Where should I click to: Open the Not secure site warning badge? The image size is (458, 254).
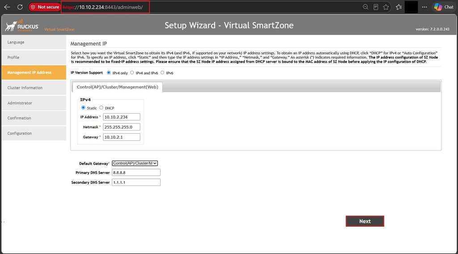pos(45,7)
